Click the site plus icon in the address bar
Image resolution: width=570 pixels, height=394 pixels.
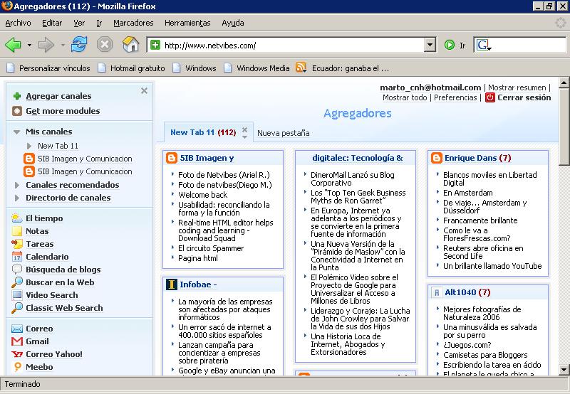[x=155, y=45]
